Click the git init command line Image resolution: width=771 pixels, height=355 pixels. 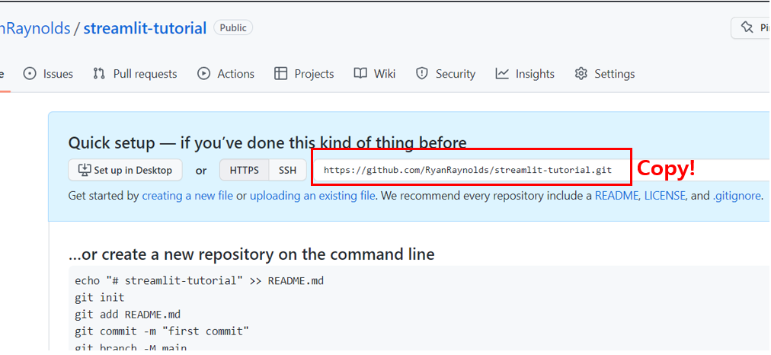click(x=100, y=297)
